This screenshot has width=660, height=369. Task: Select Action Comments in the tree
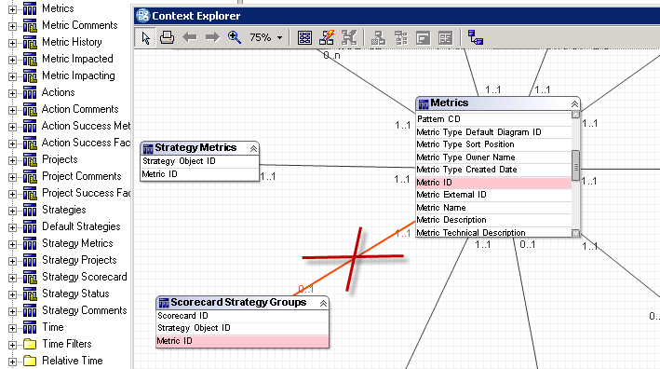(x=80, y=109)
